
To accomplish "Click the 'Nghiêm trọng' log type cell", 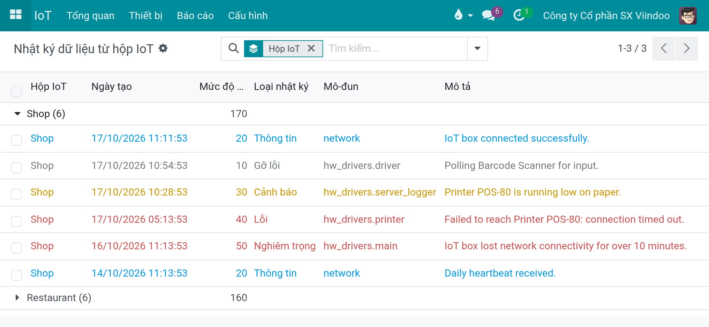I will coord(285,246).
